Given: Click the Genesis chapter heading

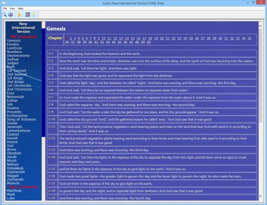Looking at the screenshot, I should (56, 29).
